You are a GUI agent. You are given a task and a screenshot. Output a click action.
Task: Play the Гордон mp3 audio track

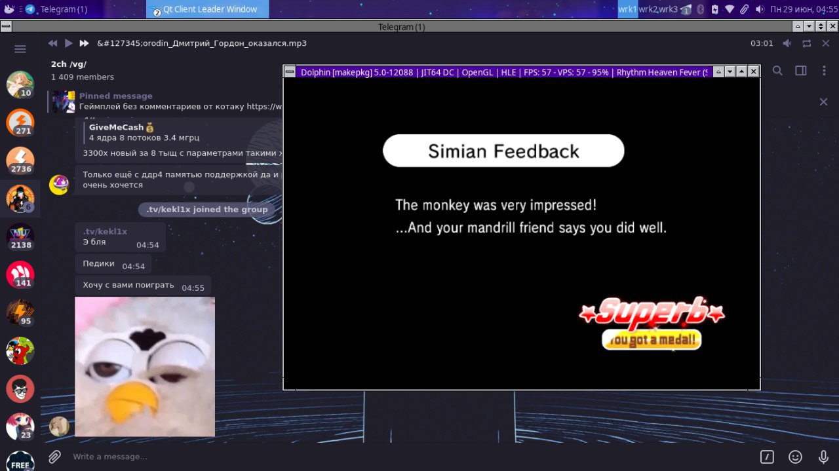tap(68, 43)
